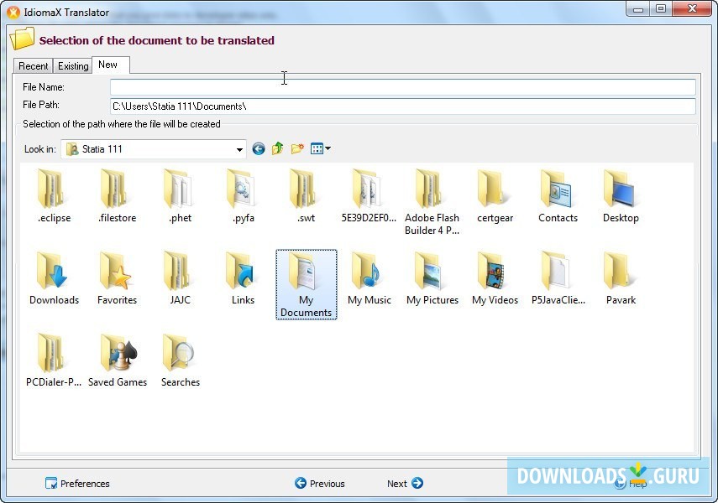This screenshot has height=503, width=718.
Task: Select the JAJC folder
Action: point(180,278)
